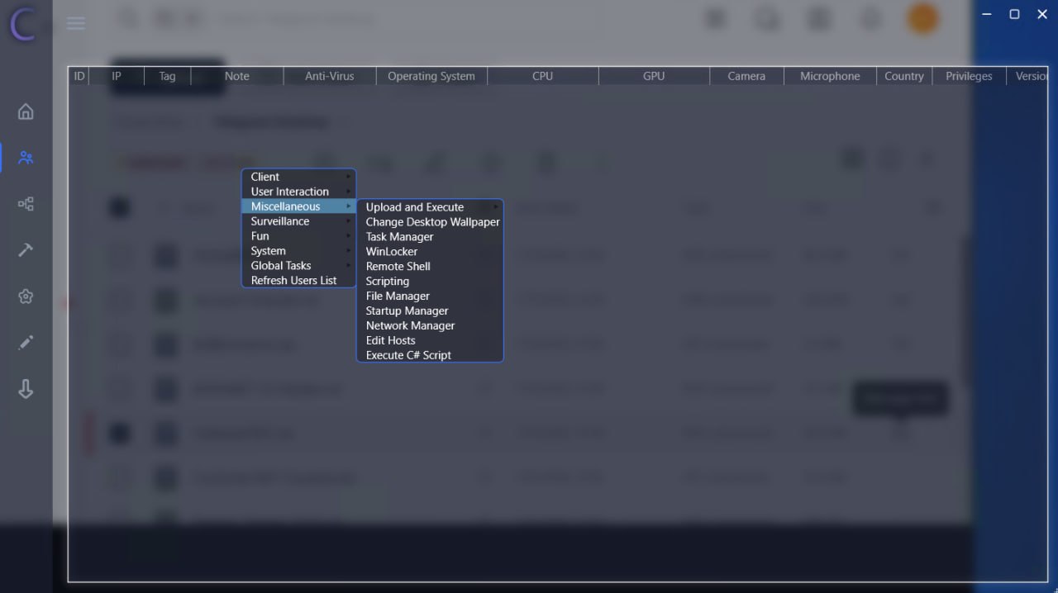
Task: Click the Anti-Virus column header
Action: [x=329, y=76]
